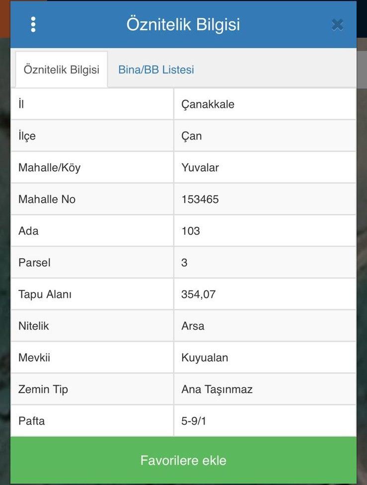Click the Tapu Alanı row label
This screenshot has width=367, height=485.
(x=45, y=294)
